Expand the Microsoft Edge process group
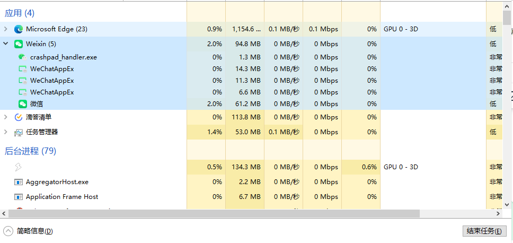The image size is (513, 243). 6,29
